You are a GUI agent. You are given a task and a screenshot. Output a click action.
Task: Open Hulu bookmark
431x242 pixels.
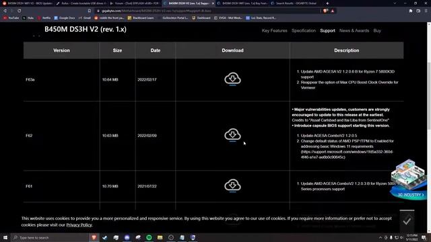tap(28, 18)
